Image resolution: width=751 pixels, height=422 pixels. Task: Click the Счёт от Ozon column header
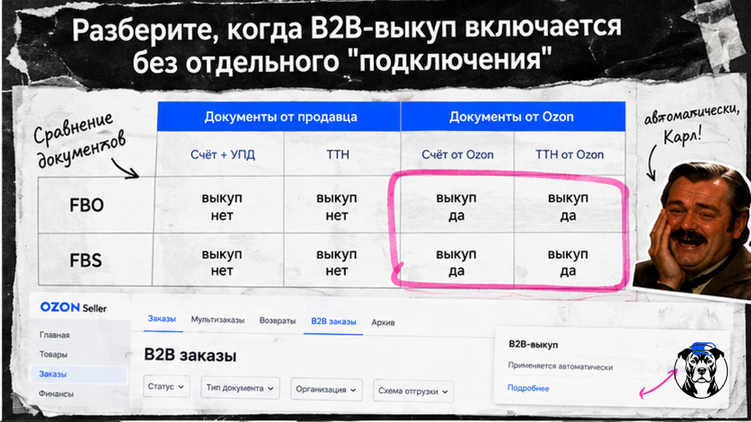coord(457,154)
